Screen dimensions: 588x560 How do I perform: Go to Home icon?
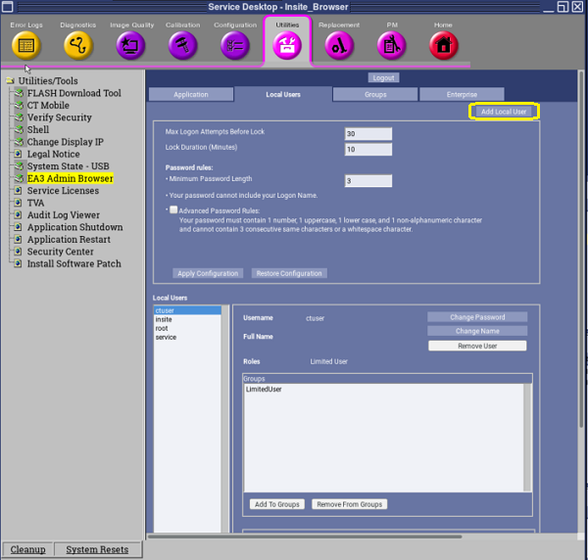pyautogui.click(x=444, y=45)
